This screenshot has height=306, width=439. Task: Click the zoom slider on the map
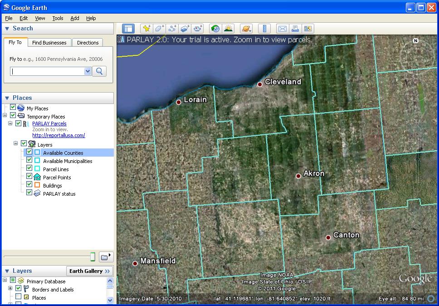coord(417,160)
